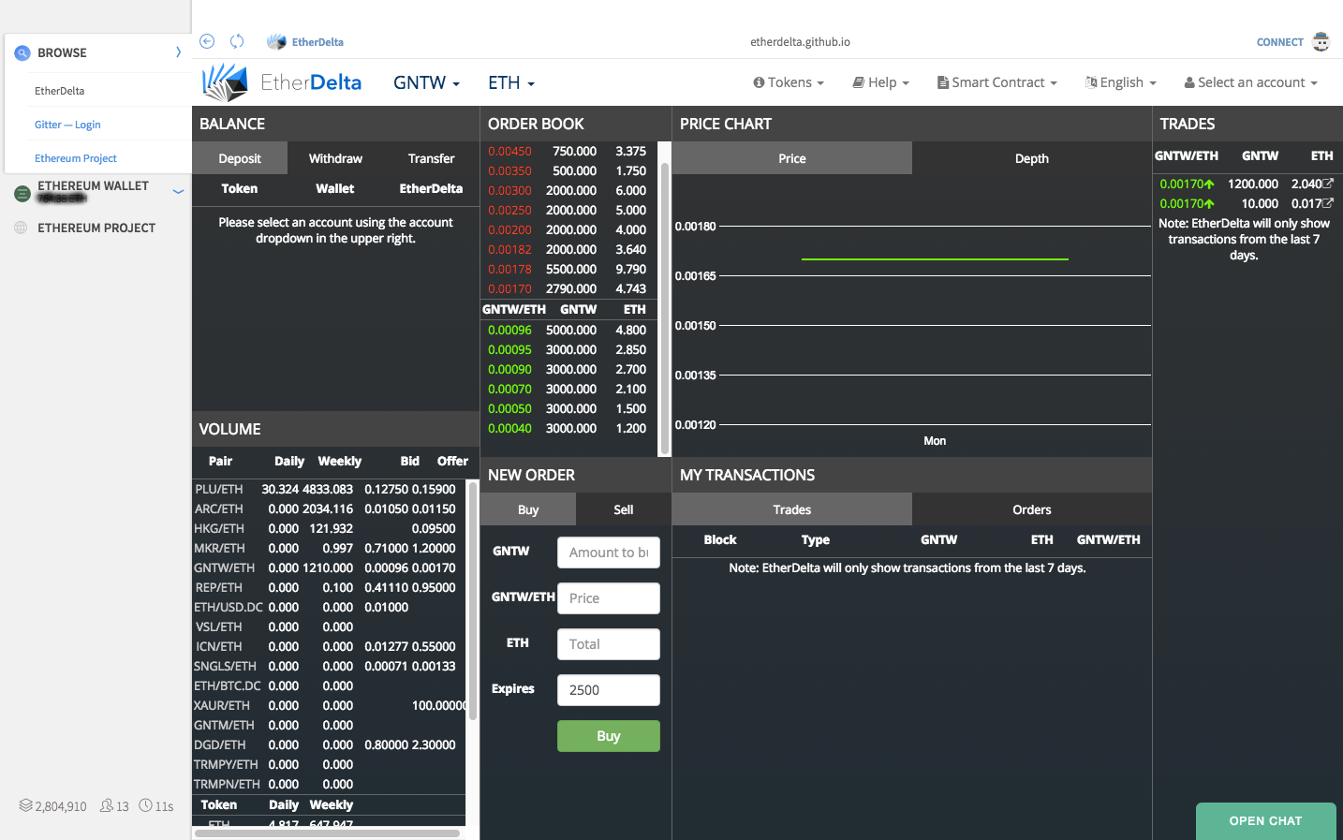Open the Gitter — Login link in the sidebar
This screenshot has width=1343, height=840.
point(67,125)
